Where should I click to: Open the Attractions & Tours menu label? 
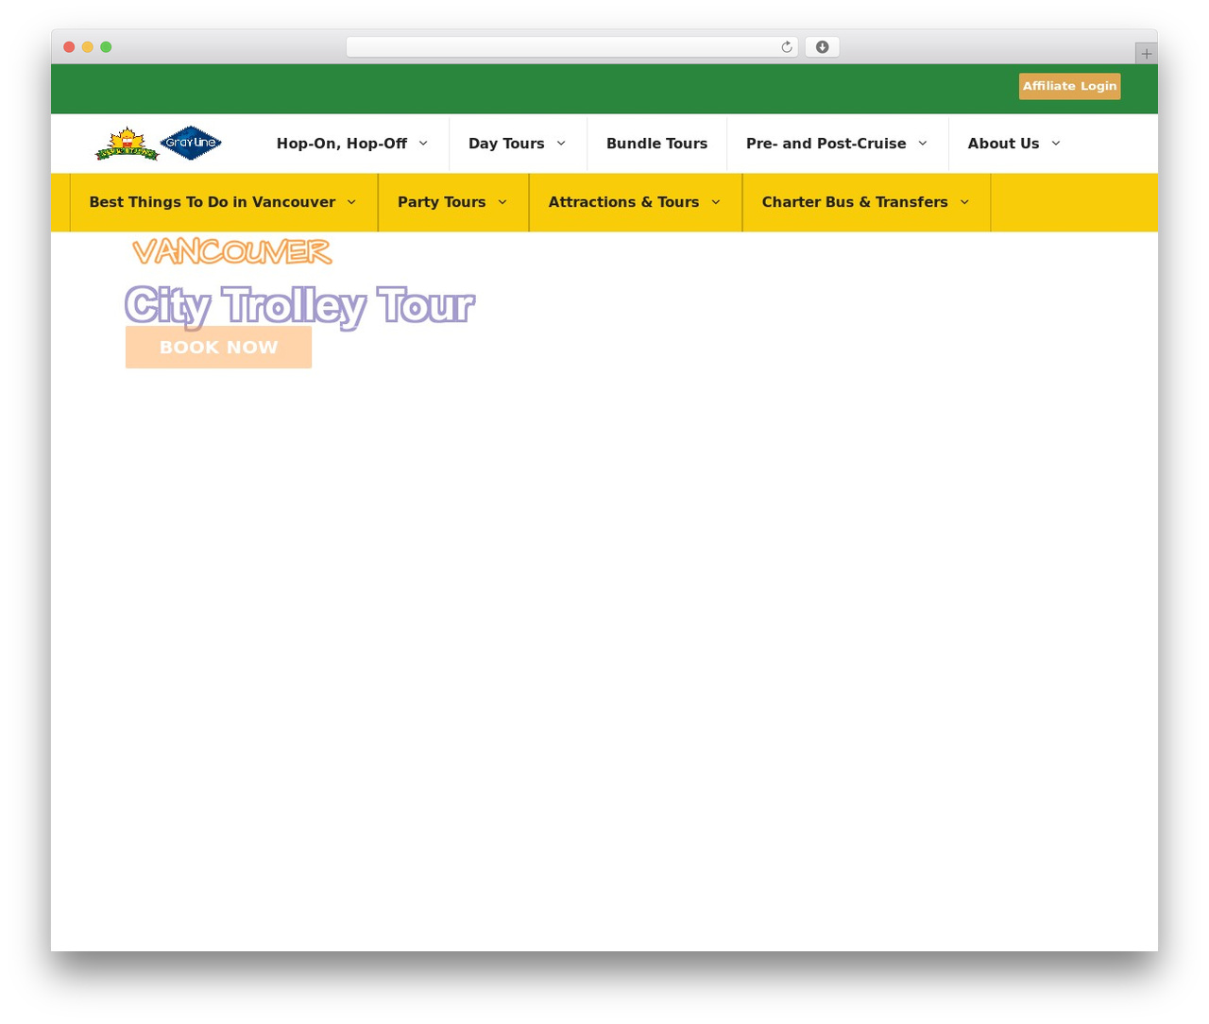coord(623,202)
